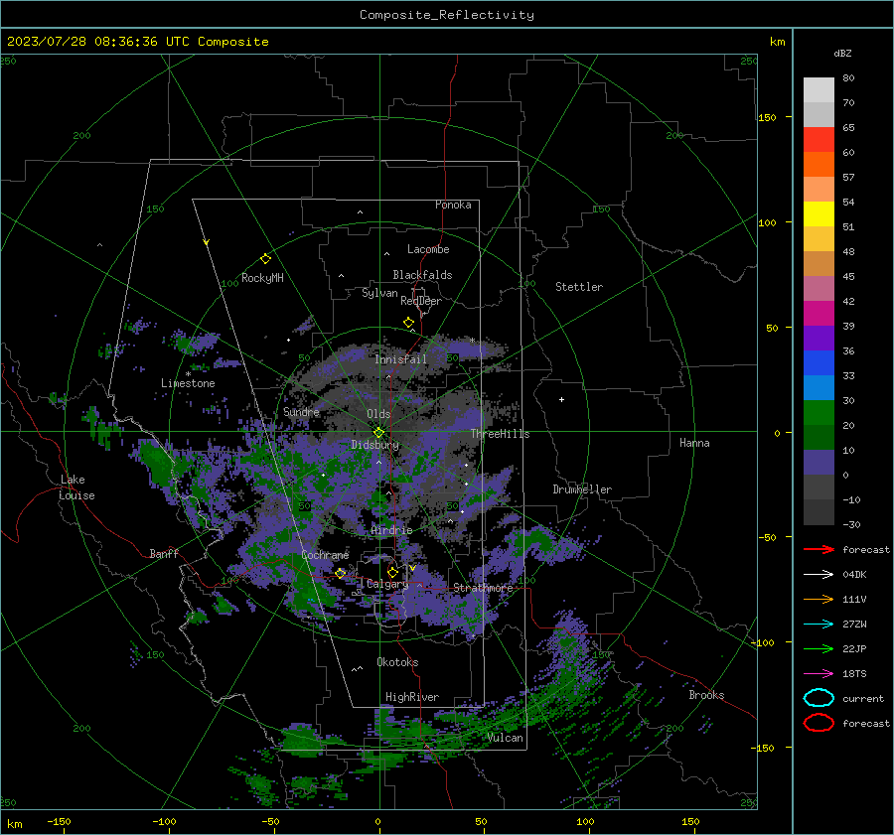The height and width of the screenshot is (835, 894).
Task: Click the white plus marker west of Hanna
Action: pos(561,399)
